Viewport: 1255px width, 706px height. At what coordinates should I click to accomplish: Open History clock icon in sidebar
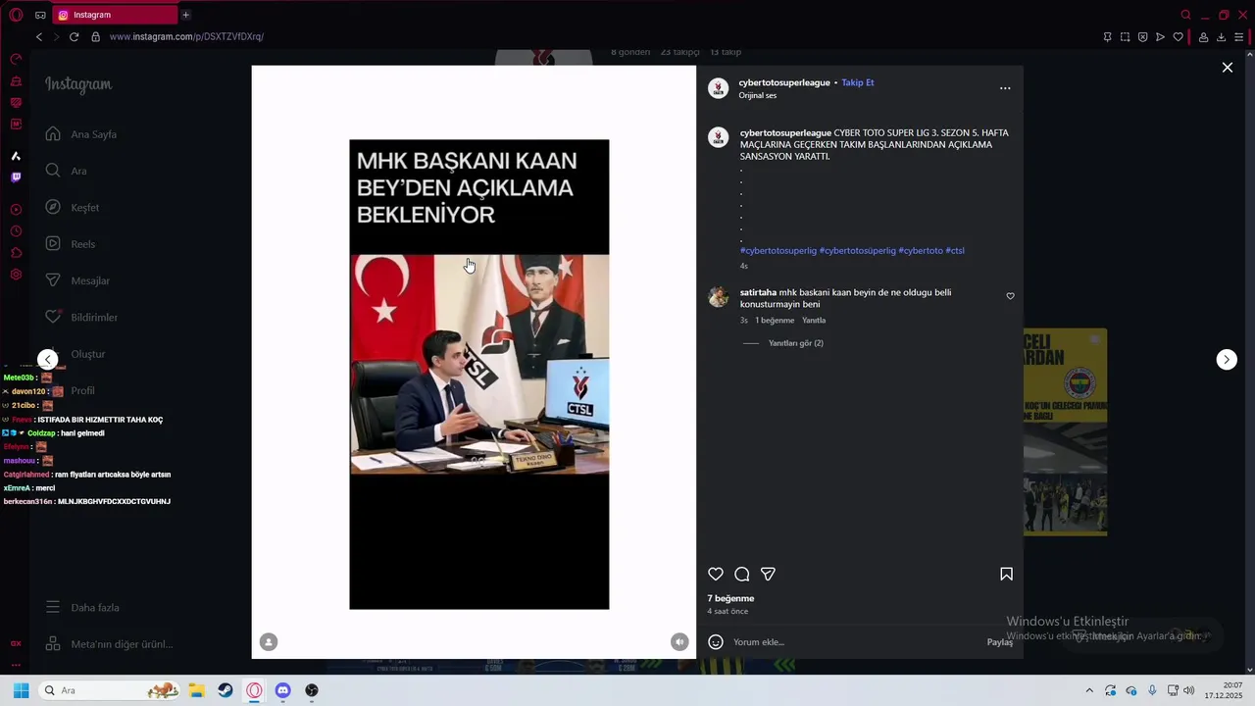click(x=16, y=231)
